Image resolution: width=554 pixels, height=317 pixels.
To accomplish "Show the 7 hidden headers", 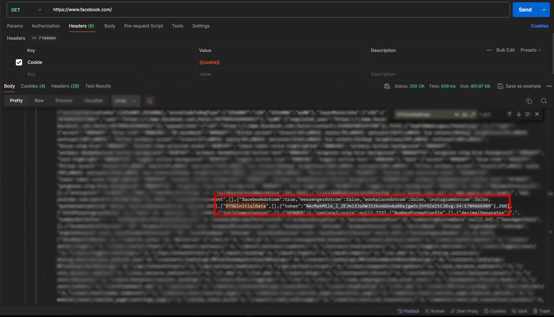I will [44, 38].
